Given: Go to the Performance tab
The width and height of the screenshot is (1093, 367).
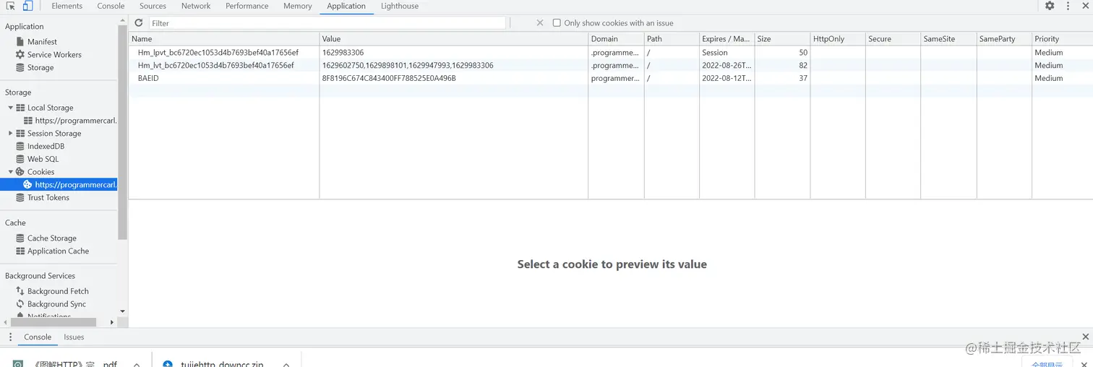Looking at the screenshot, I should pos(247,6).
